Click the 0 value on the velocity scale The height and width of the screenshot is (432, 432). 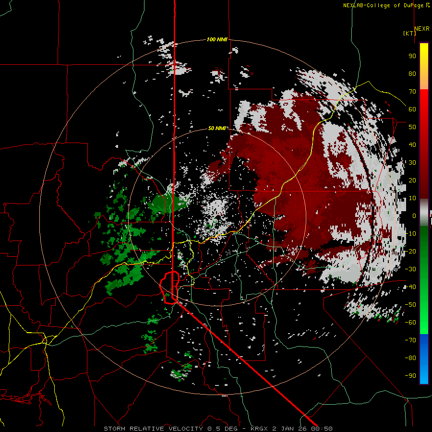point(414,216)
